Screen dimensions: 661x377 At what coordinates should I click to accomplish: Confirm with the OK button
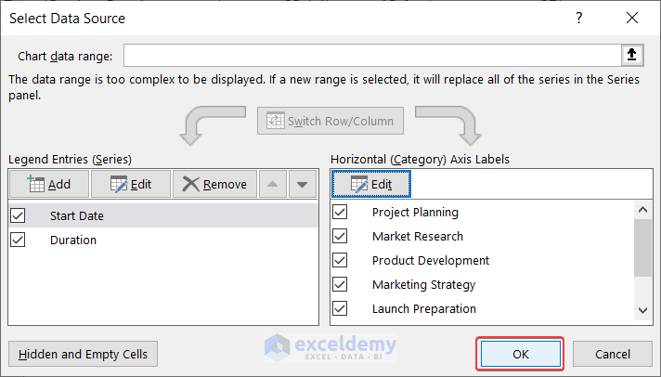(520, 354)
